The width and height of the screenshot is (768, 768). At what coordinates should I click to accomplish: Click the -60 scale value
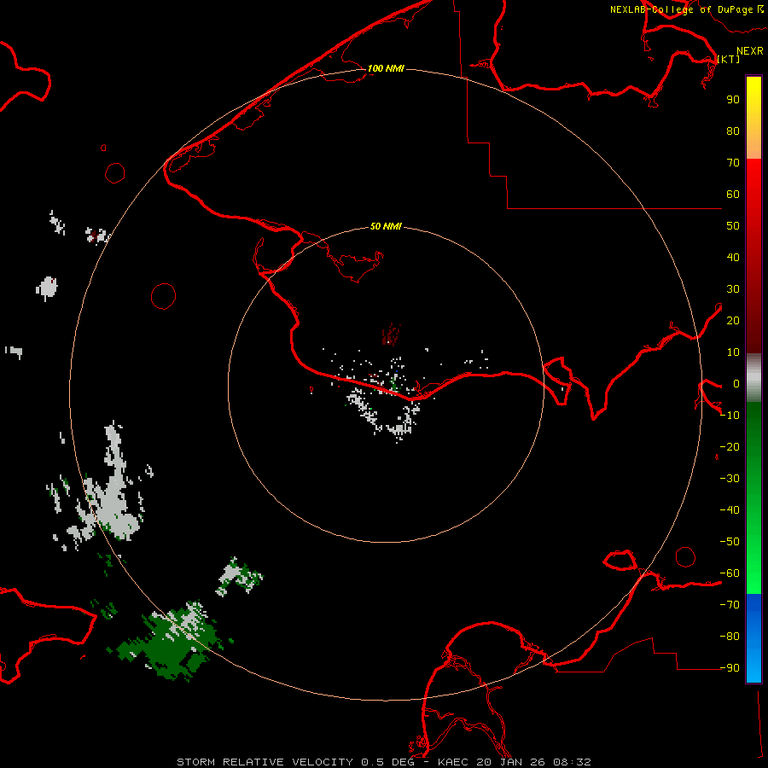coord(730,573)
